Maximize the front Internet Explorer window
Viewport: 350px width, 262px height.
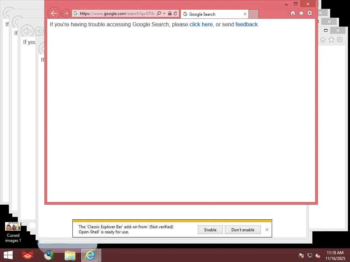point(296,4)
